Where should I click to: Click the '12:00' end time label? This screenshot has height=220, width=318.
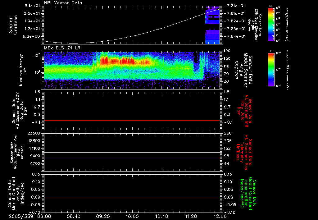tap(220, 216)
